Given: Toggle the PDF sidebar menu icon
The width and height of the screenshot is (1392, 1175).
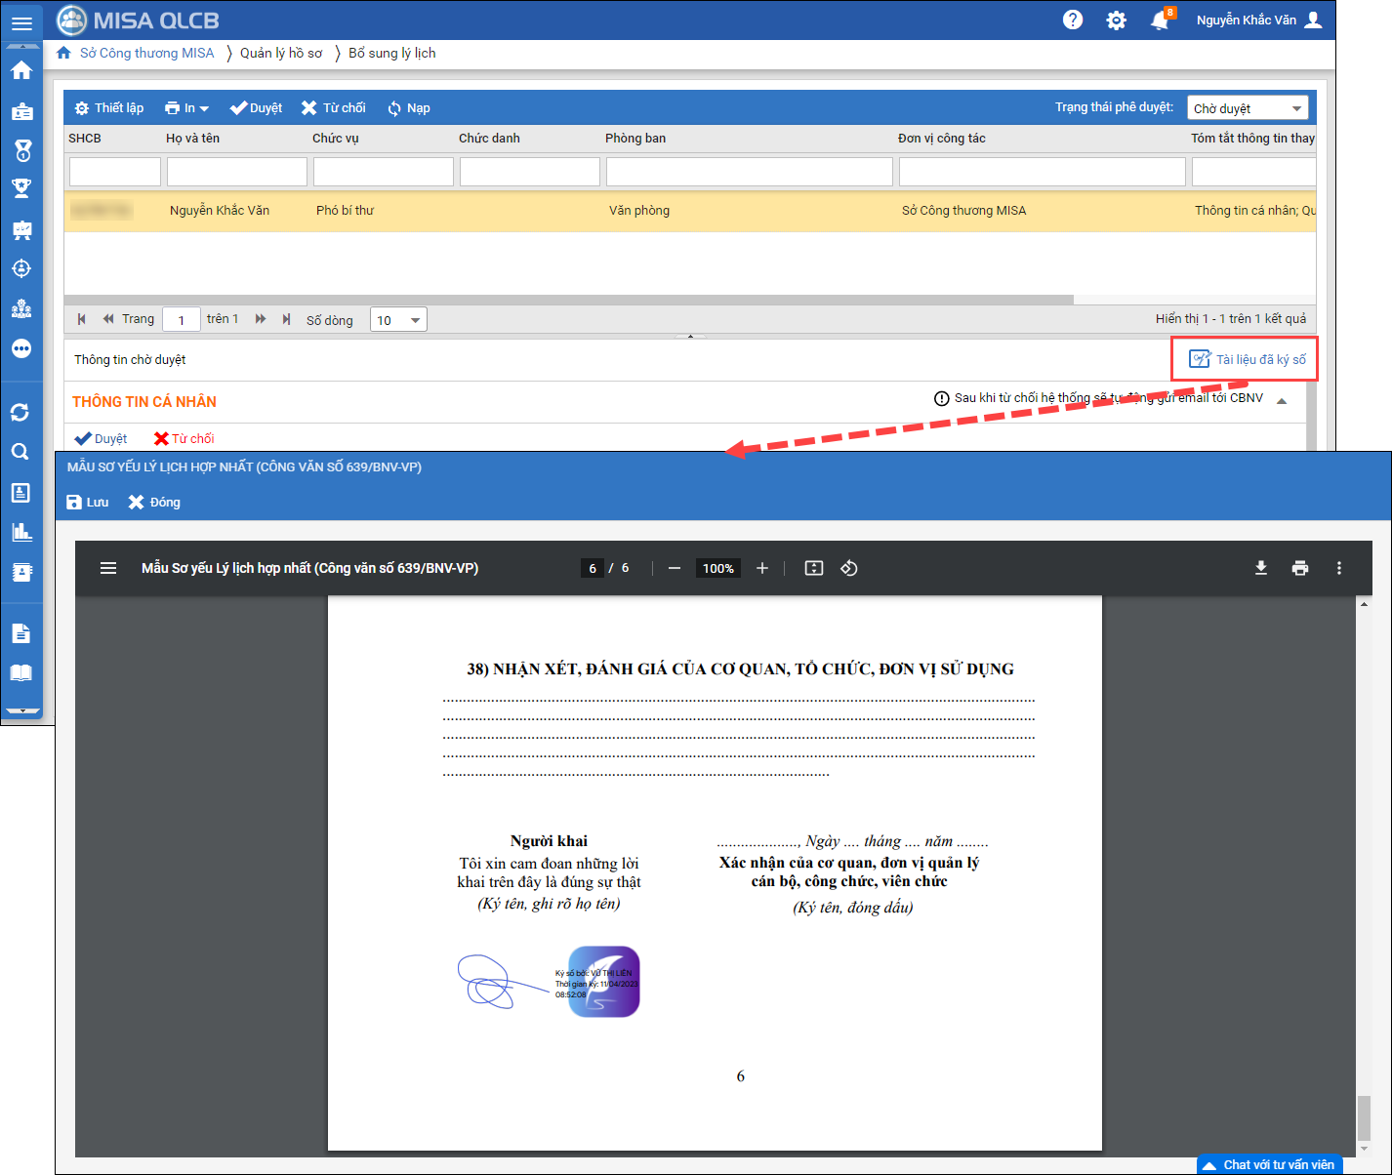Looking at the screenshot, I should [x=108, y=568].
